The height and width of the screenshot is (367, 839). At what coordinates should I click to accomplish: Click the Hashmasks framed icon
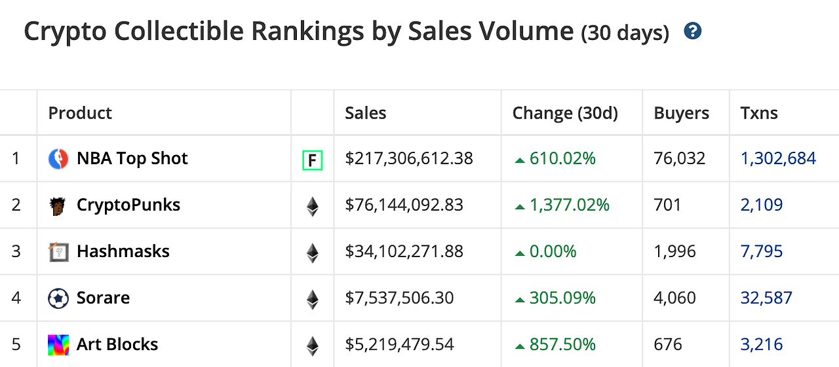coord(58,252)
